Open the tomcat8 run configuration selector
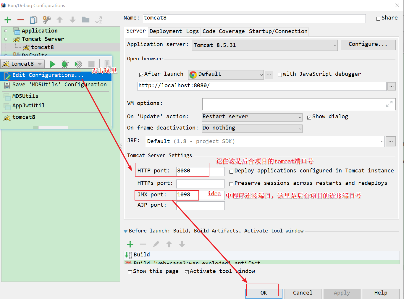The height and width of the screenshot is (299, 404). (22, 64)
